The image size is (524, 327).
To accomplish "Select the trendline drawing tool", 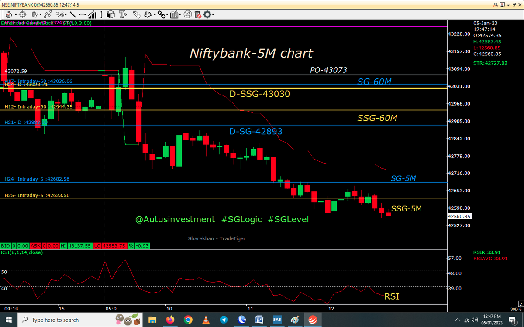I will click(73, 14).
